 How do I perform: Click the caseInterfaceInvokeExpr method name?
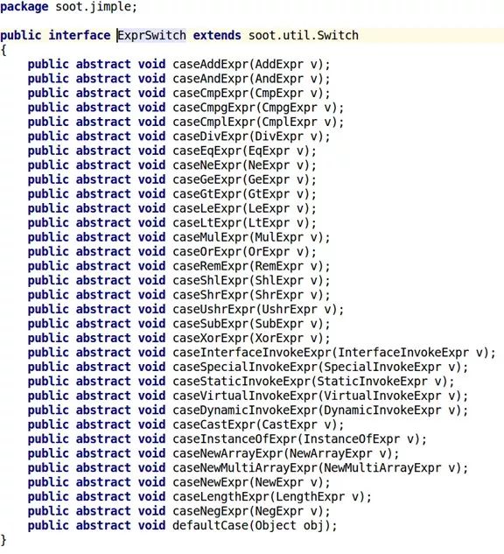coord(252,353)
